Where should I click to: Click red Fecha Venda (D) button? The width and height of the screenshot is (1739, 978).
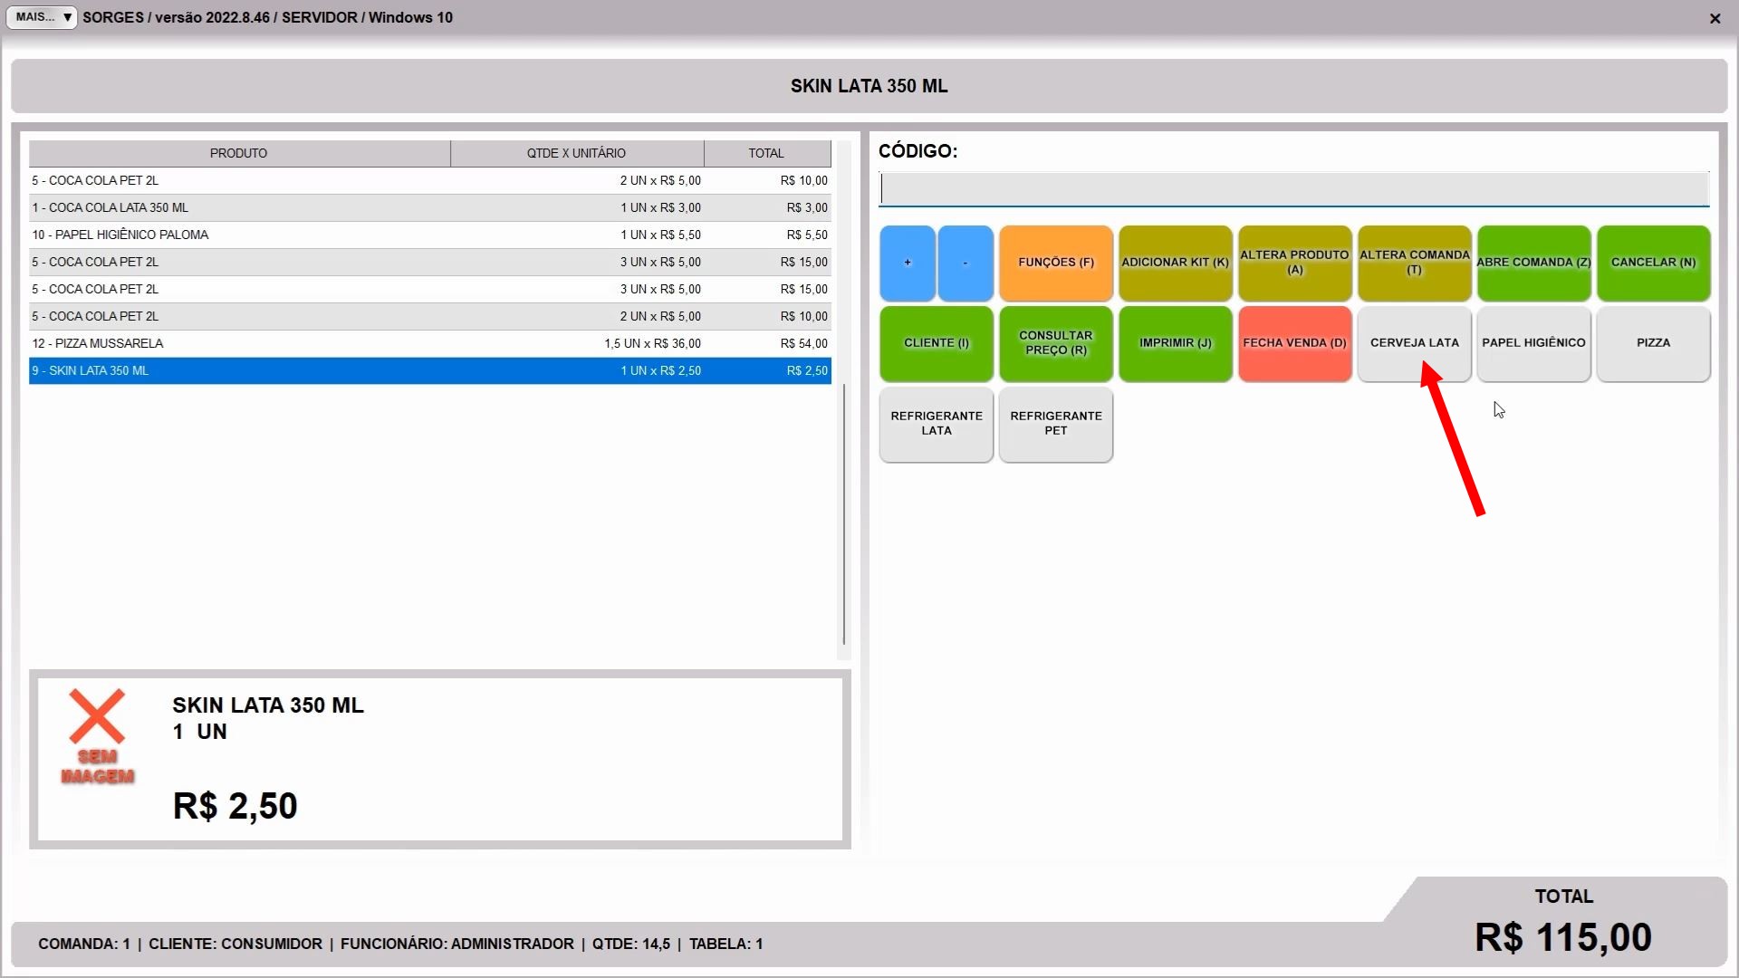[1294, 343]
